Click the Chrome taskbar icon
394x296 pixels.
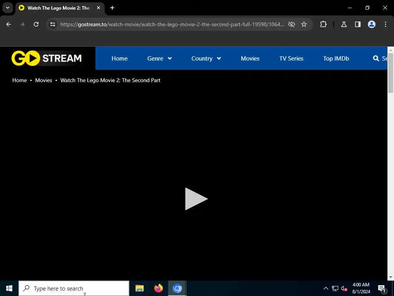[177, 288]
